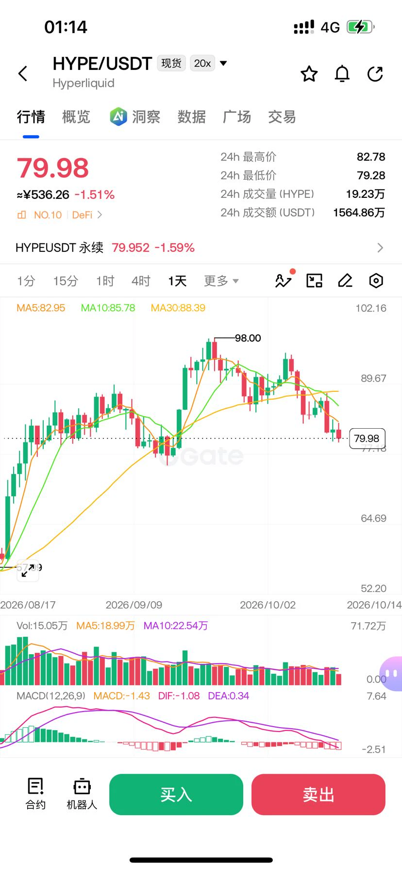Tap the 79.98 current price tag on chart
402x871 pixels.
click(x=367, y=438)
